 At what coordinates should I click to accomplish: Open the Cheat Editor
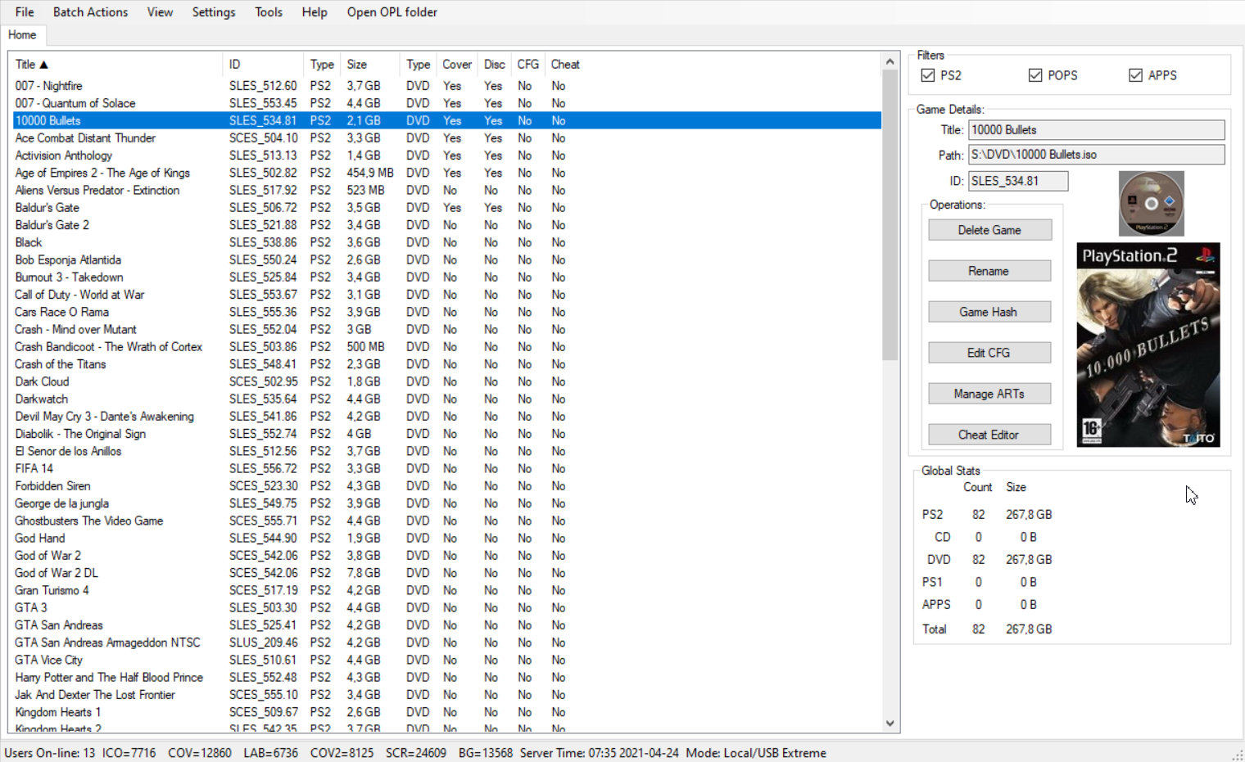(989, 435)
